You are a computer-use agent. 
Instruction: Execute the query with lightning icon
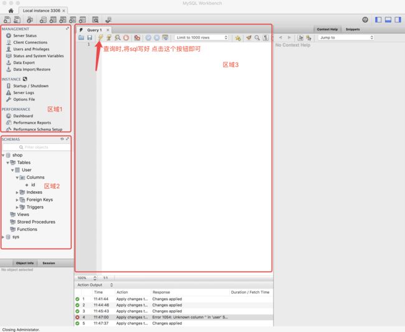(x=100, y=38)
